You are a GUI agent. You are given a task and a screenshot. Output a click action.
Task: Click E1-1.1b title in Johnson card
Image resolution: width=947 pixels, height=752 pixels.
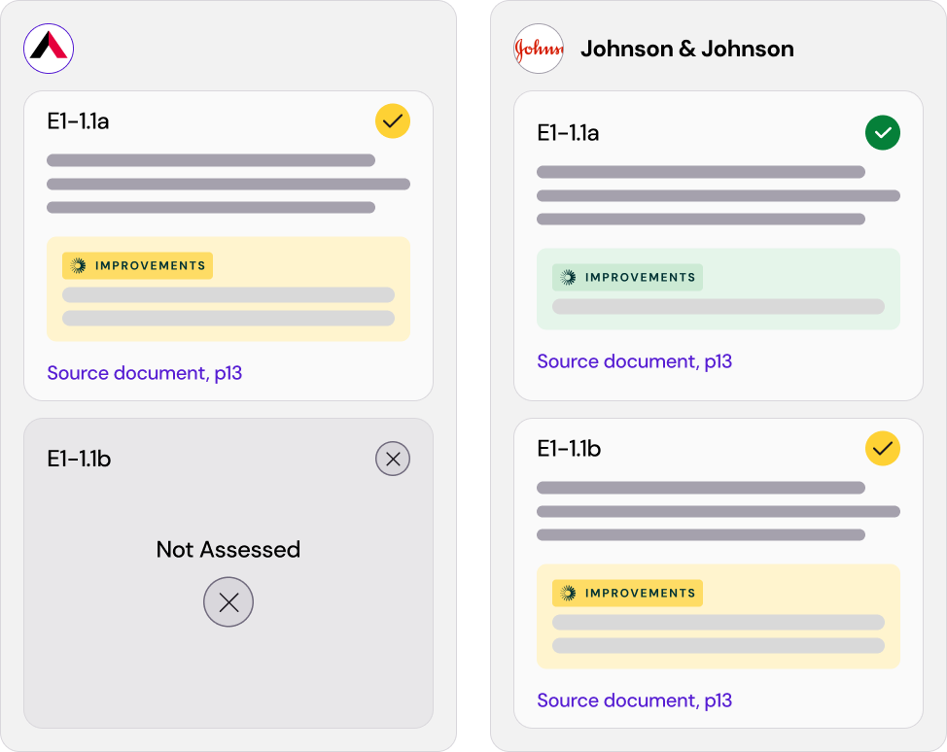click(x=569, y=449)
